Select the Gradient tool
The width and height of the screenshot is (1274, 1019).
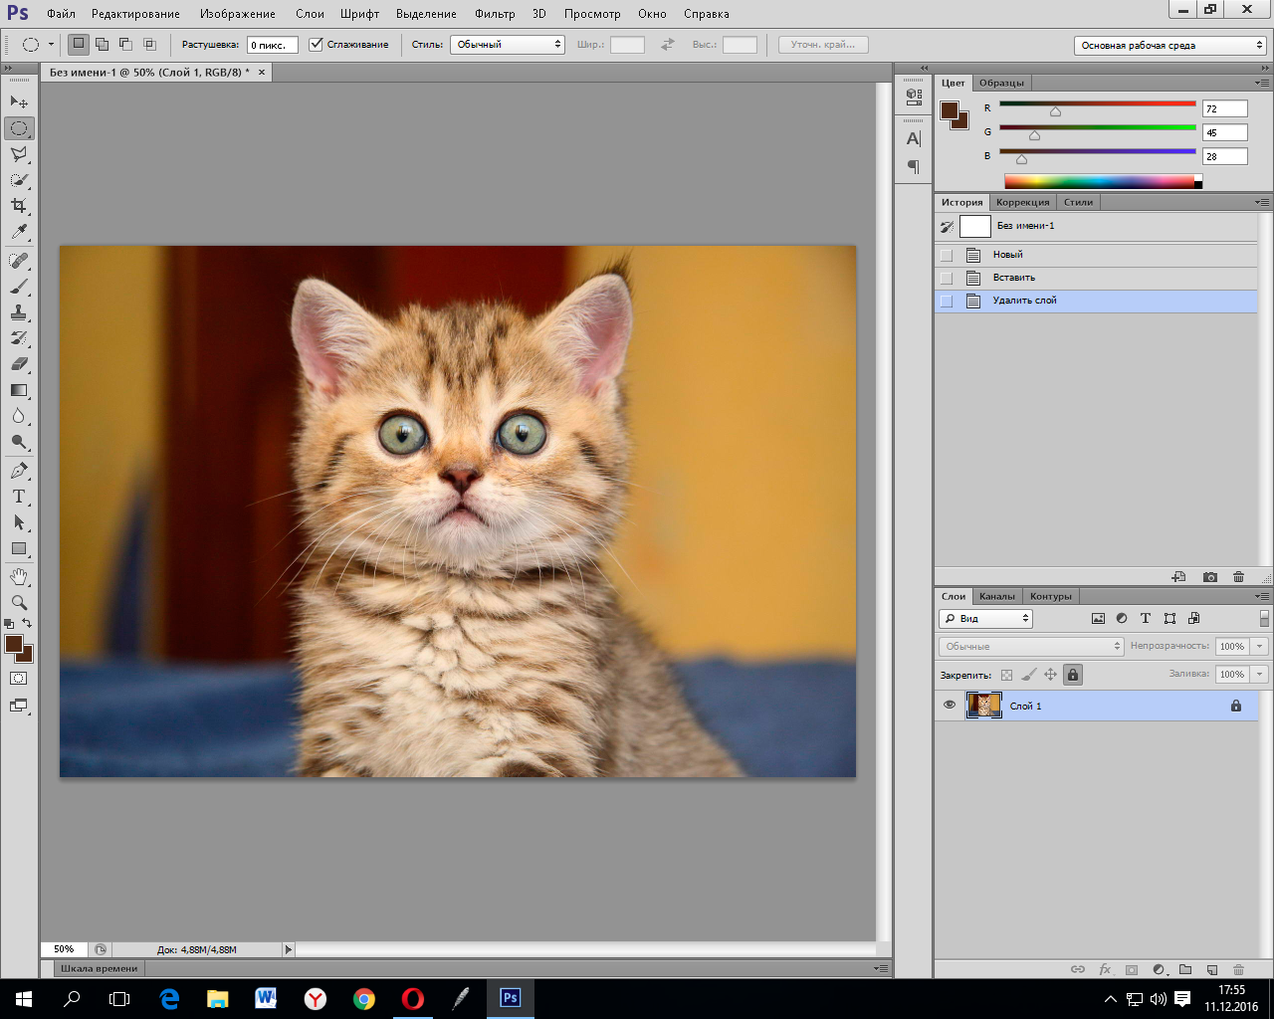(x=19, y=390)
